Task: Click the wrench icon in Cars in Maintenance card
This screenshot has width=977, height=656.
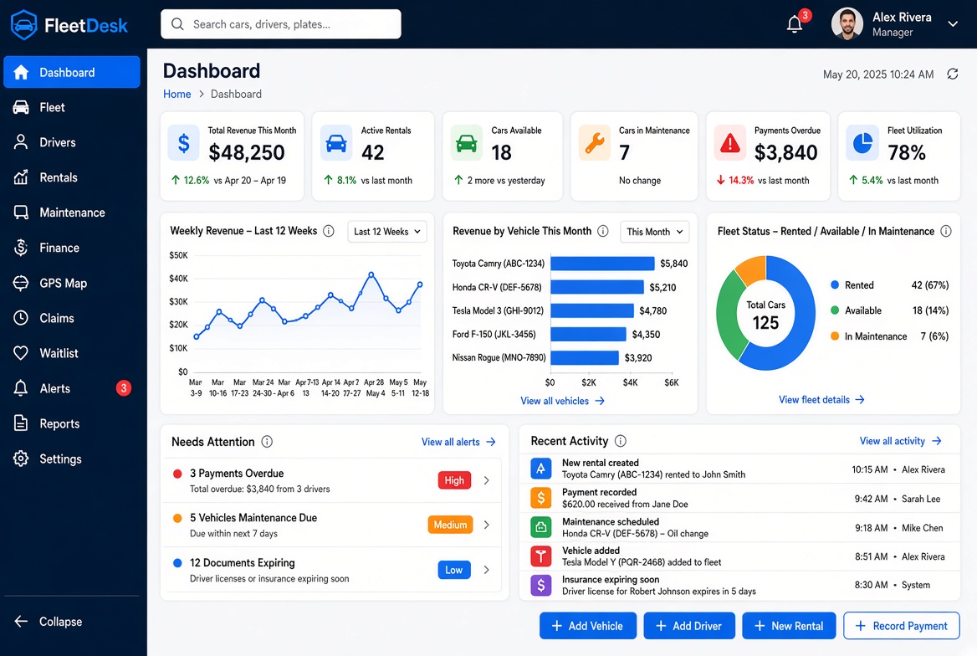Action: point(595,143)
